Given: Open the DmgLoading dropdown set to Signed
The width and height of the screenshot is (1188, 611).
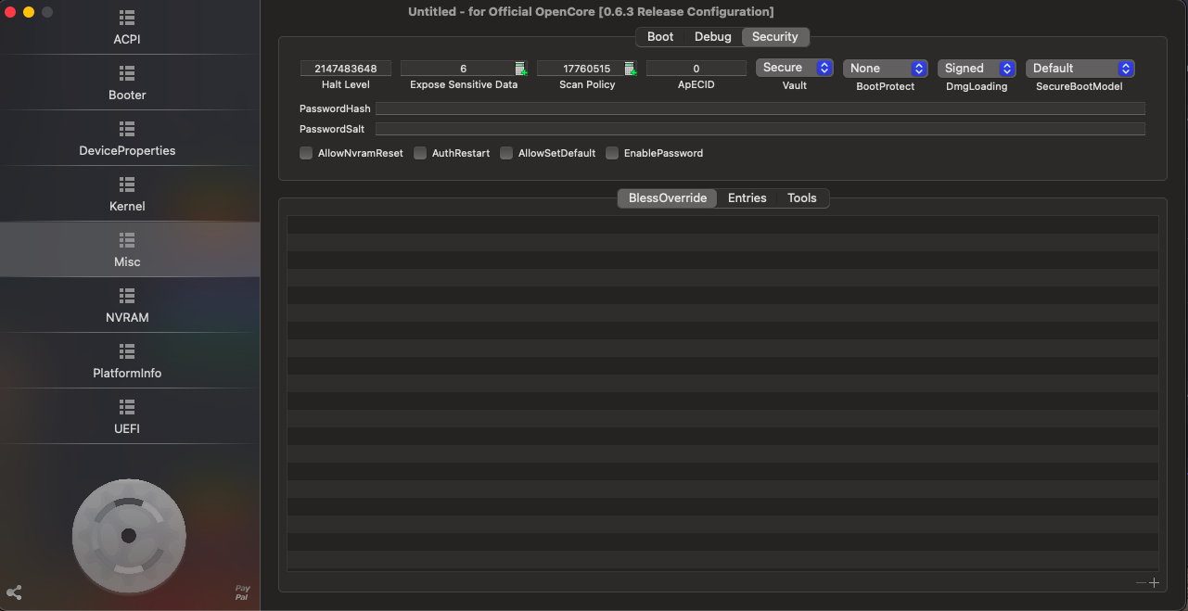Looking at the screenshot, I should [x=977, y=69].
